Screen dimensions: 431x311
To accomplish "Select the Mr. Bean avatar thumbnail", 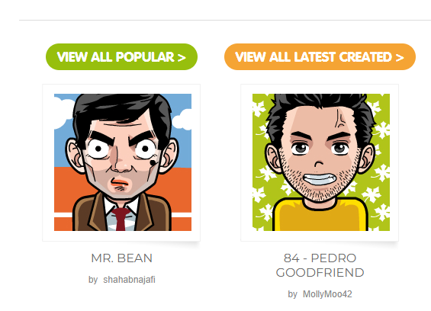I will pos(123,162).
